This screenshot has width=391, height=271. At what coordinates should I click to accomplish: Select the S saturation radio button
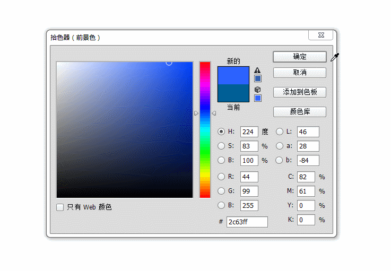tap(221, 146)
